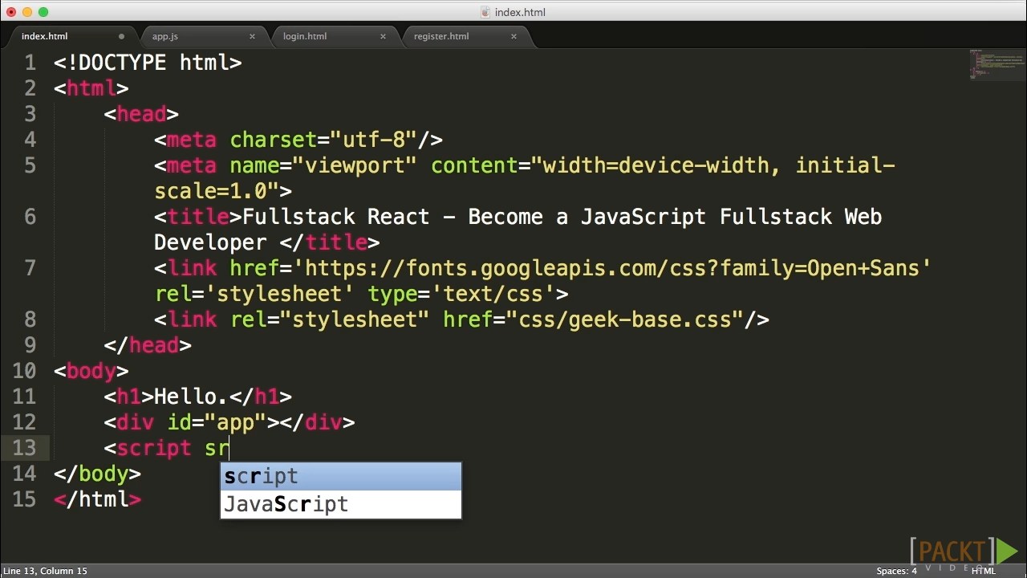The image size is (1027, 578).
Task: Click 'charset="utf-8"' on line 4
Action: (x=323, y=140)
